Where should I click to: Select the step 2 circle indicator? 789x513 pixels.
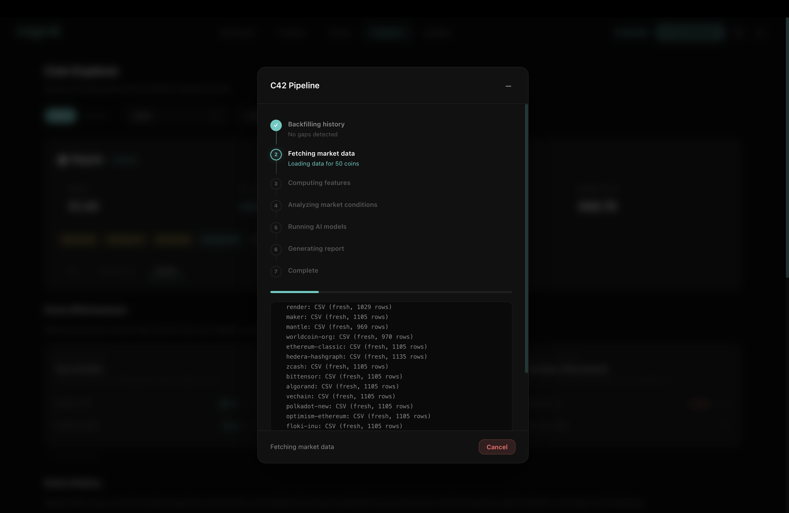pos(276,155)
